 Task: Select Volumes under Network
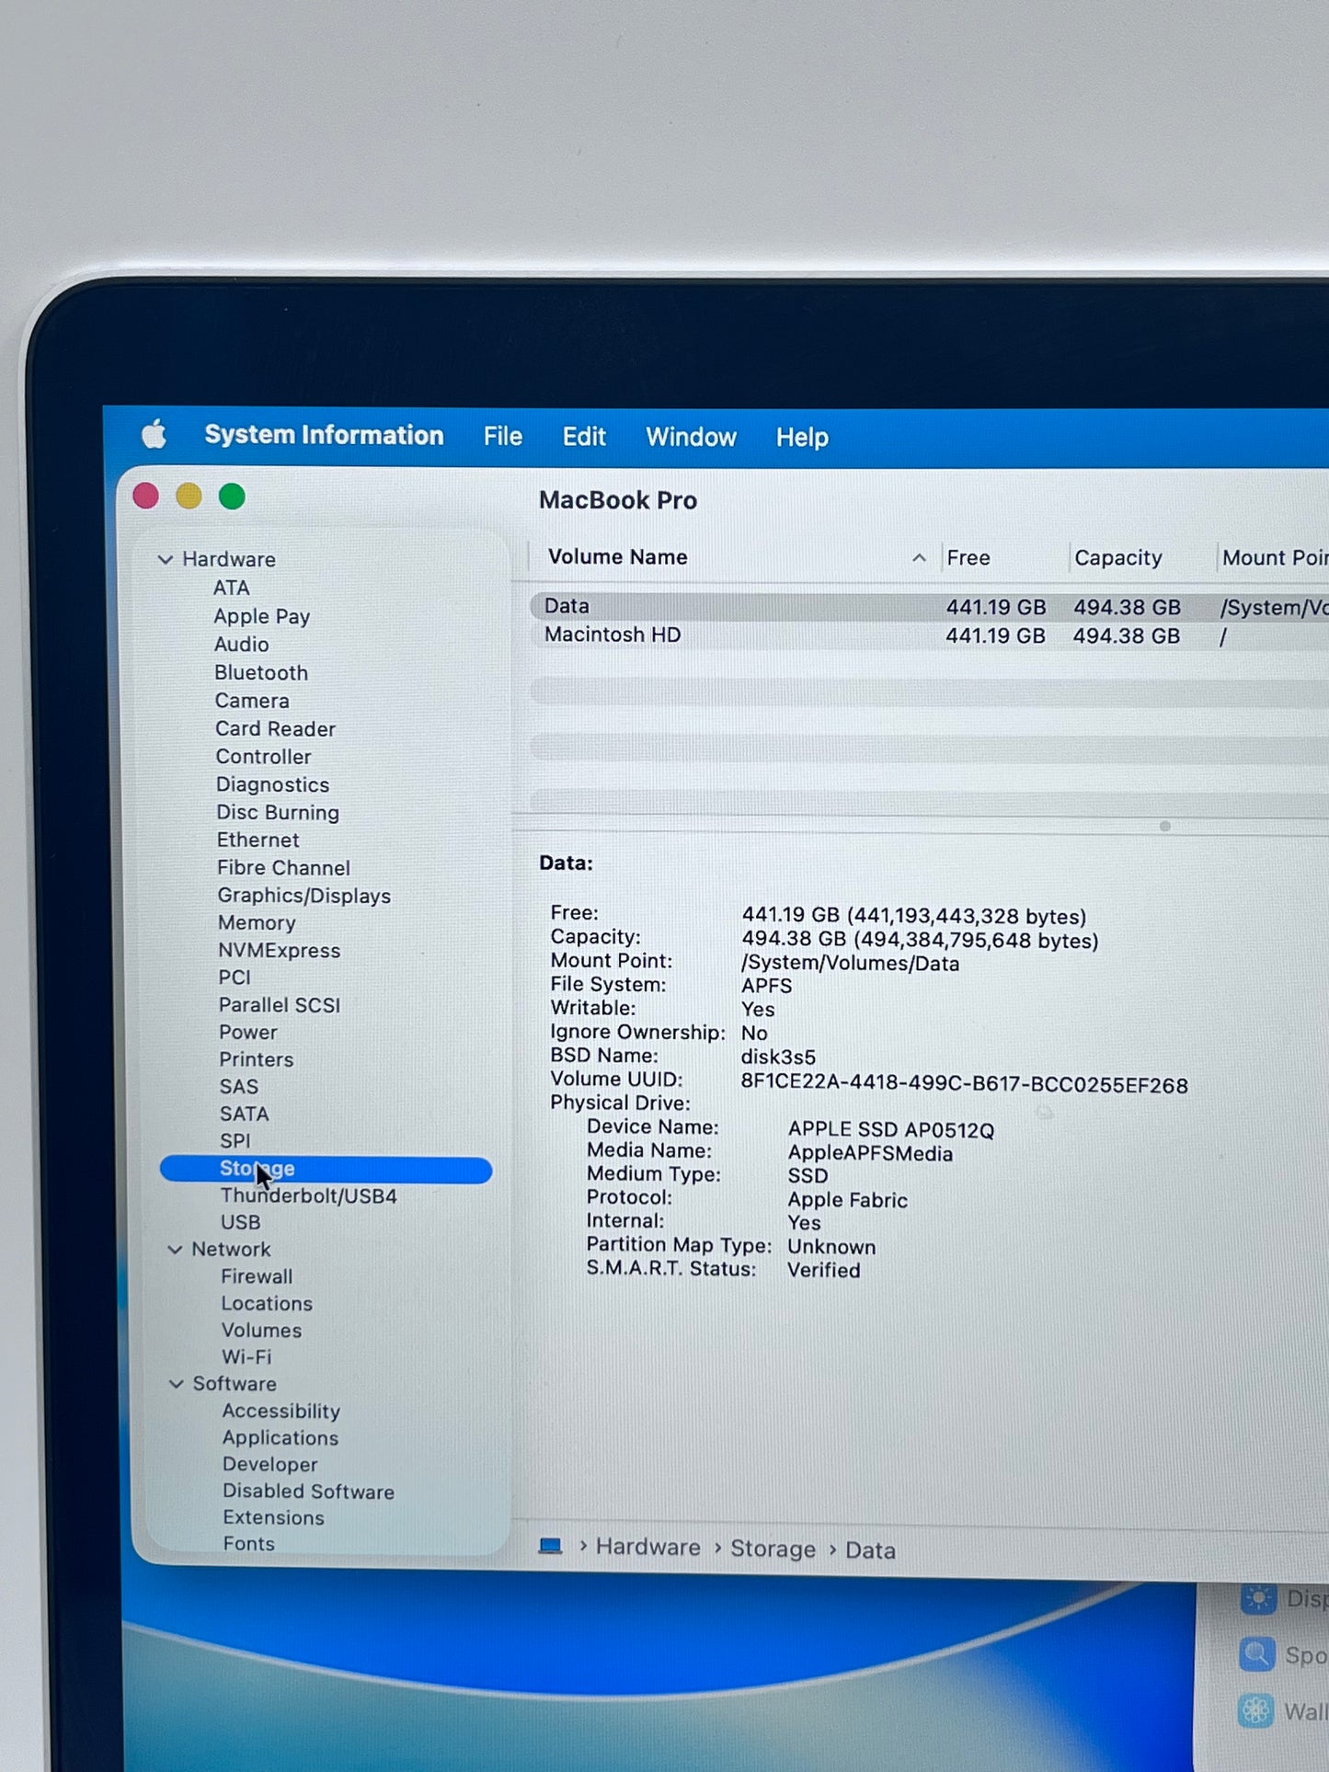(x=261, y=1330)
